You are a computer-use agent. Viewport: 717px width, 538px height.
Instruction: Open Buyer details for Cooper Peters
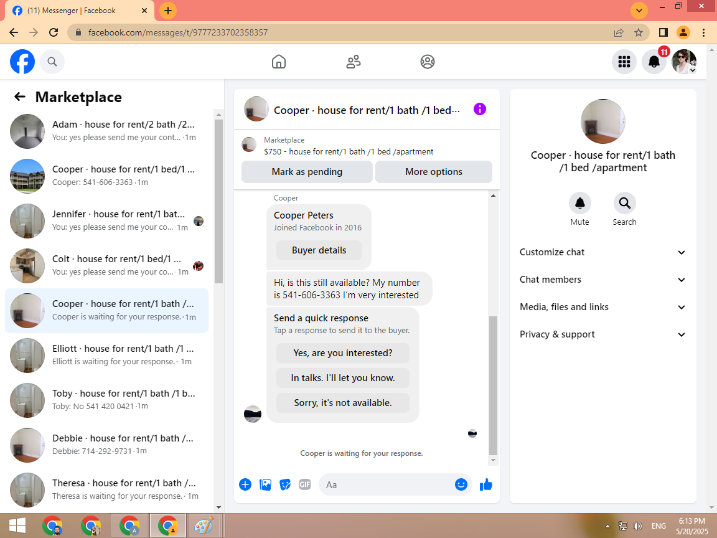click(x=319, y=250)
